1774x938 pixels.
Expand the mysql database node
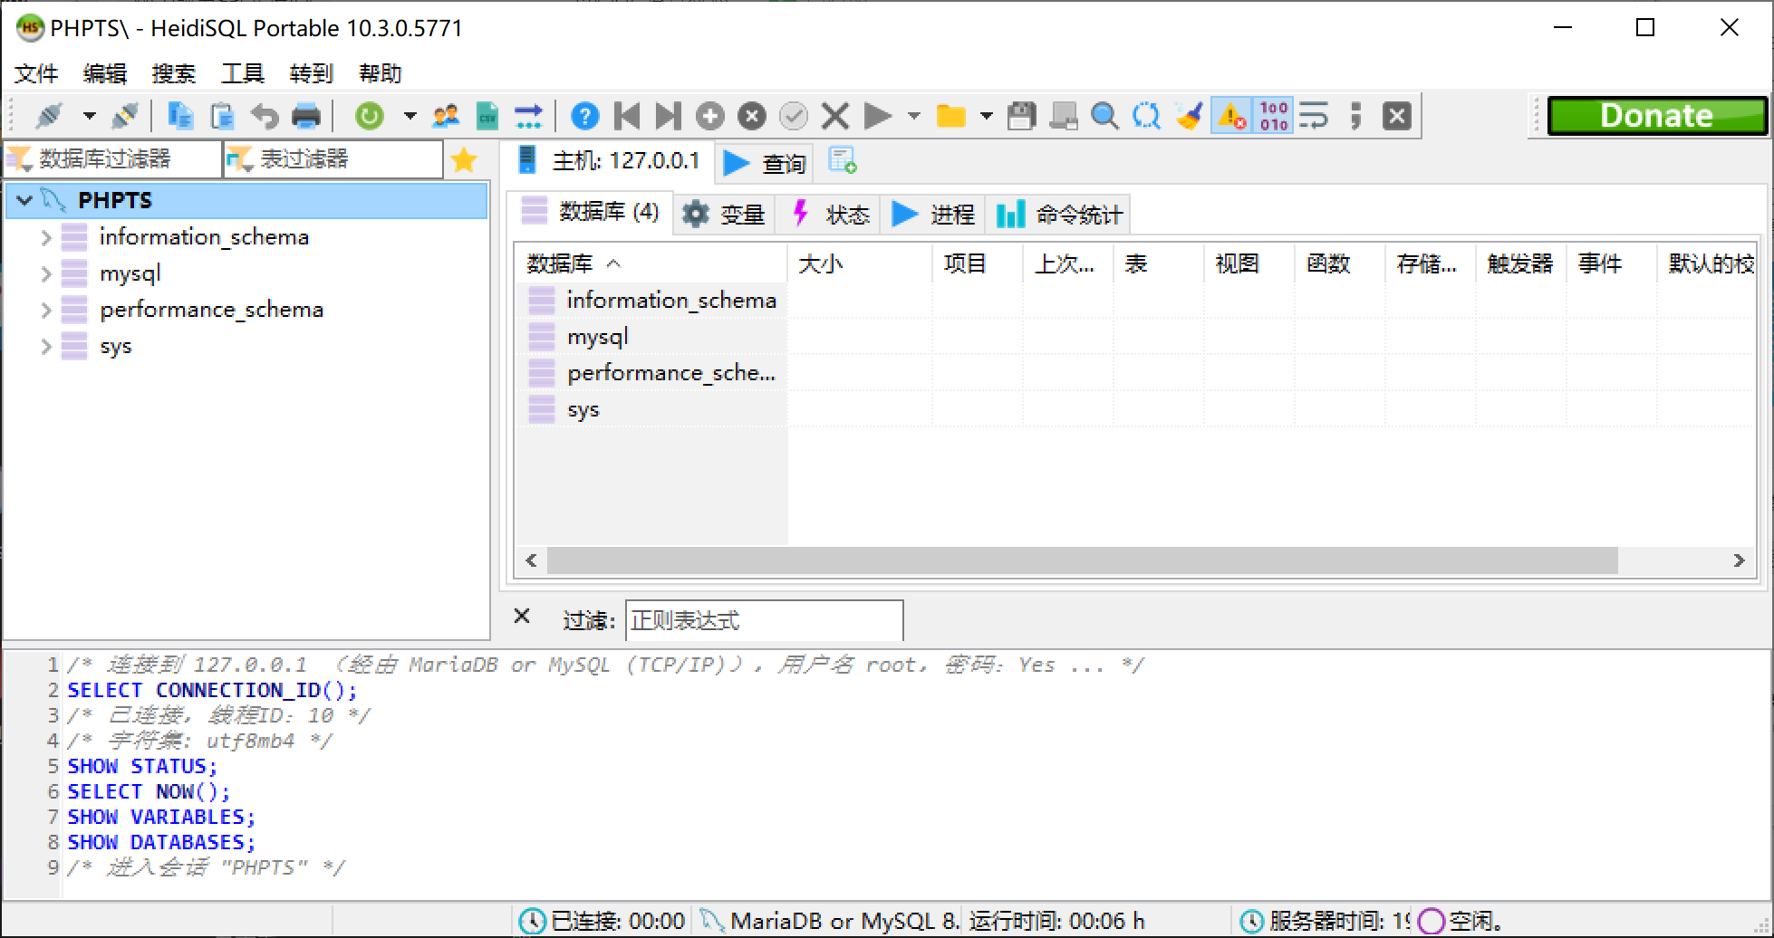tap(46, 273)
